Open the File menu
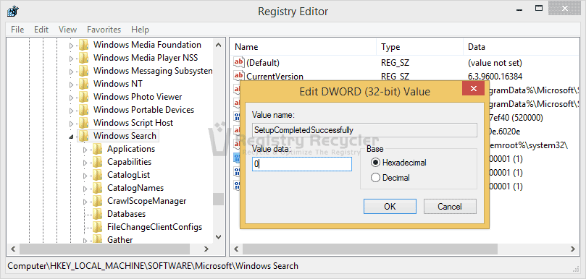 pos(17,30)
